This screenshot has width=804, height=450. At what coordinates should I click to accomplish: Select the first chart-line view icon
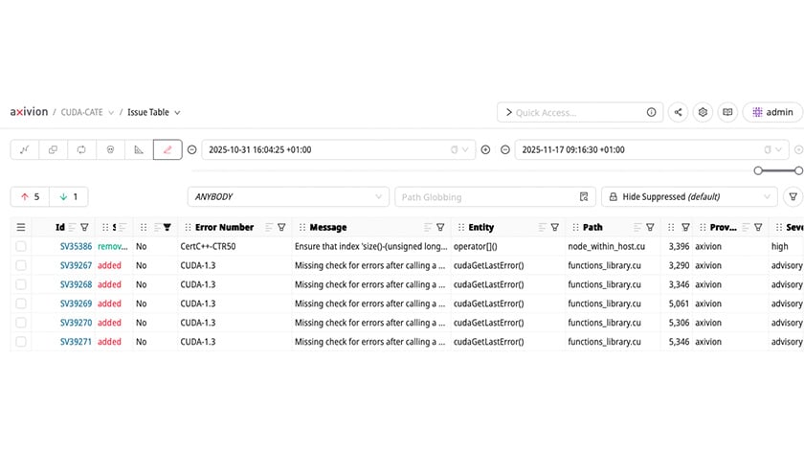pyautogui.click(x=25, y=149)
